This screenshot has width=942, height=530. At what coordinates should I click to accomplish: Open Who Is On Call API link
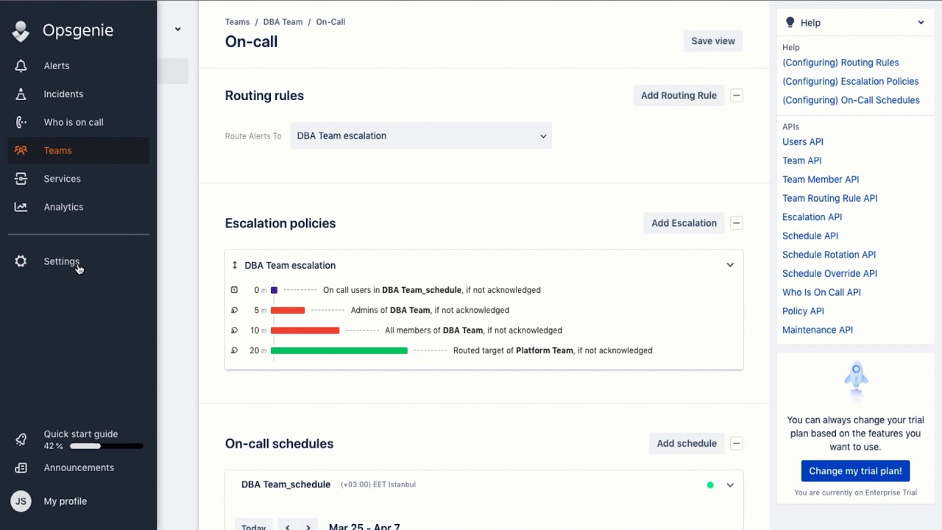[821, 292]
